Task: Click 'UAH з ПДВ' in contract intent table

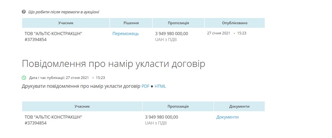Action: tap(156, 123)
